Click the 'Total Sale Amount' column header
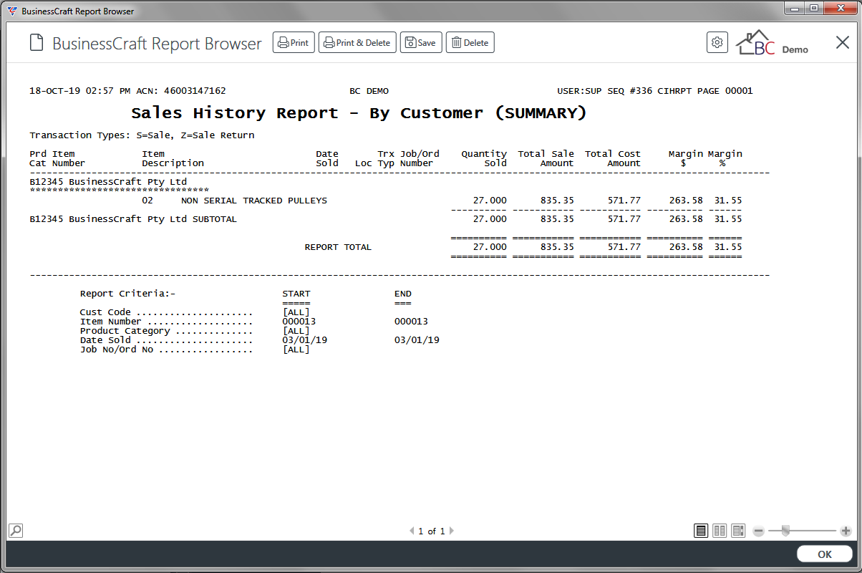 point(546,158)
